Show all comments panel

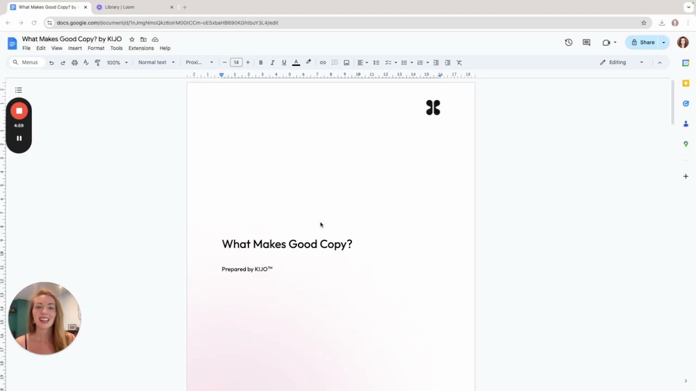[586, 42]
